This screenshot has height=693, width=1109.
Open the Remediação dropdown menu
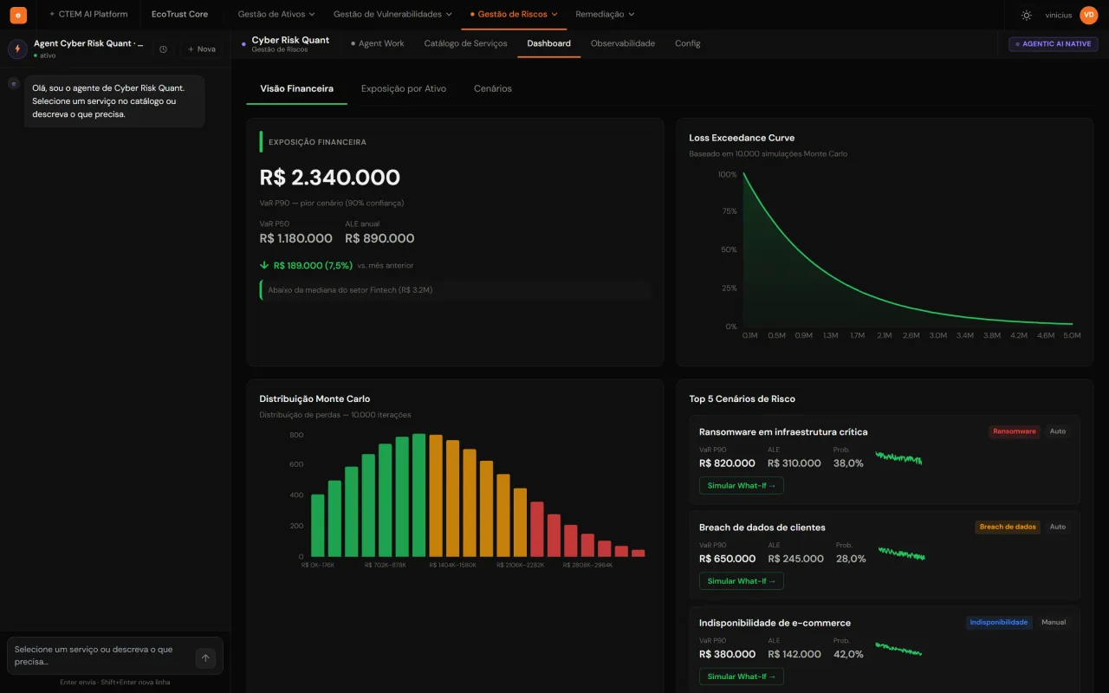click(x=605, y=15)
